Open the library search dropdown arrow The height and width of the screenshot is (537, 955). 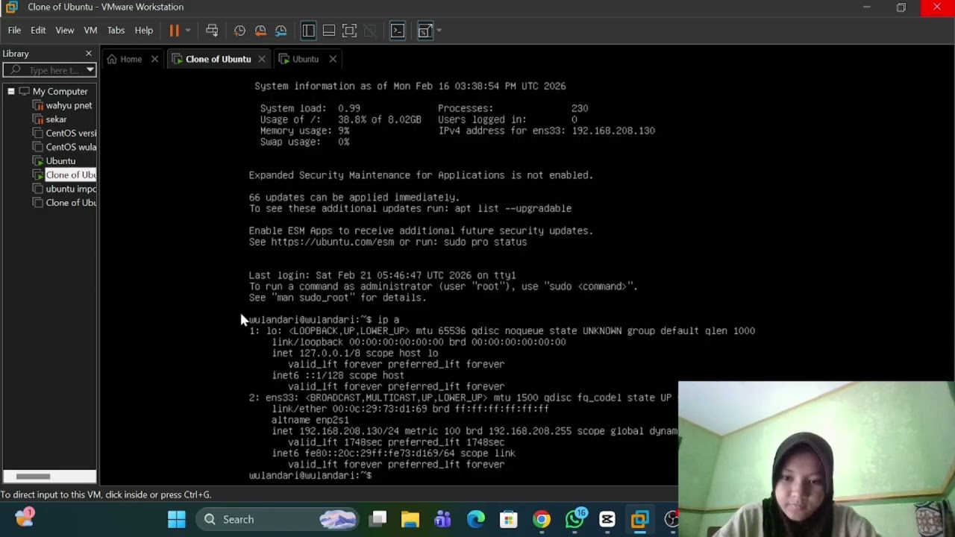pos(90,70)
